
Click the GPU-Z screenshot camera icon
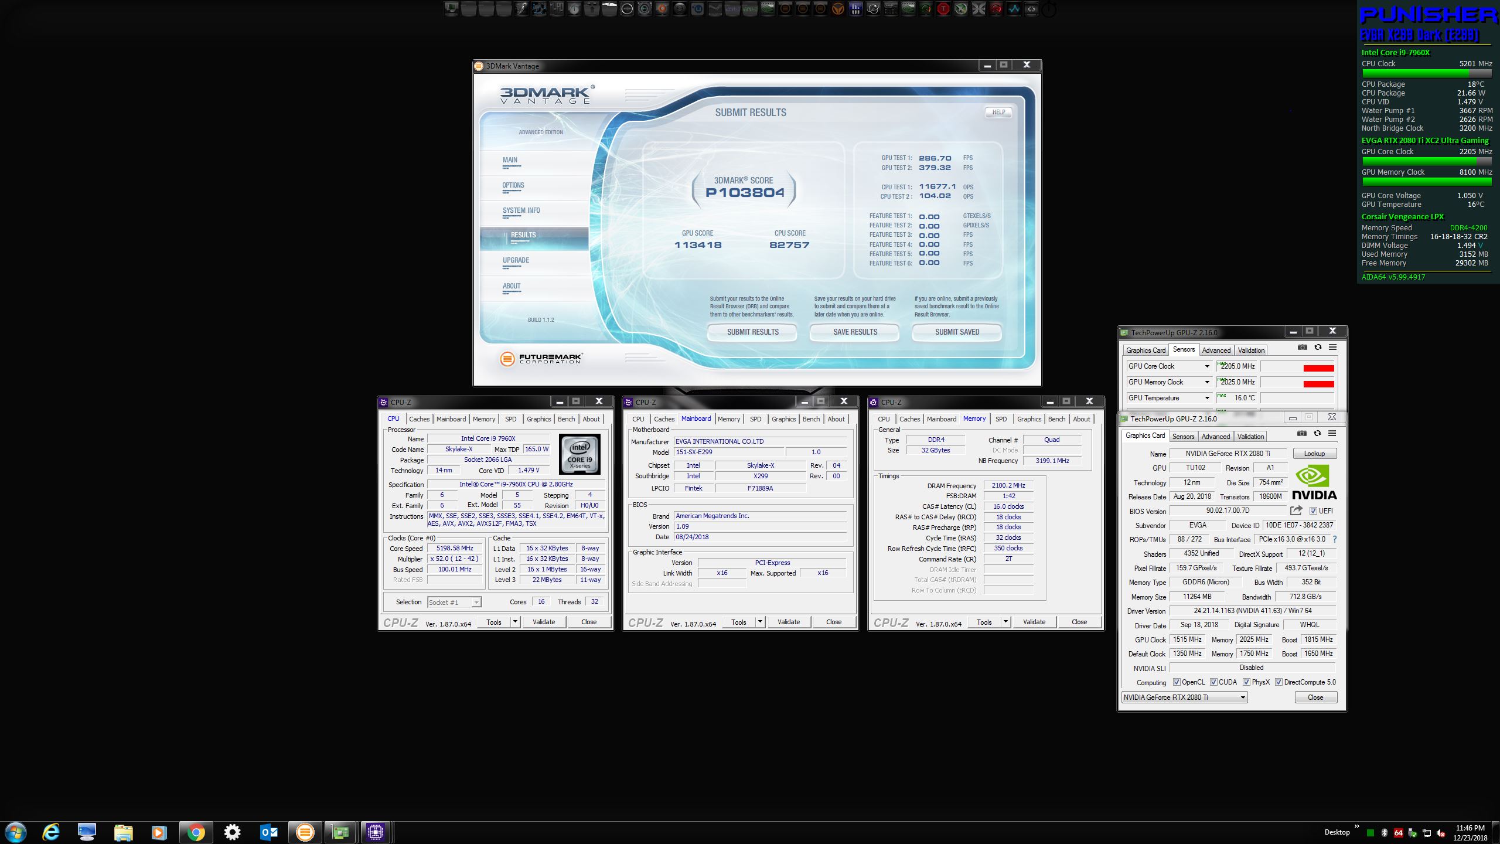pyautogui.click(x=1301, y=433)
